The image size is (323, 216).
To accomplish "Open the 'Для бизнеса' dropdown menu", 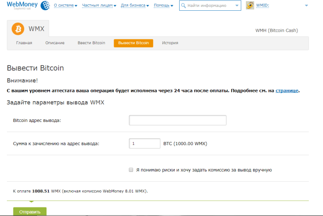I will (x=135, y=5).
